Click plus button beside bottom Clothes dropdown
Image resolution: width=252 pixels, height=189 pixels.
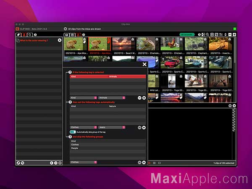coord(144,163)
